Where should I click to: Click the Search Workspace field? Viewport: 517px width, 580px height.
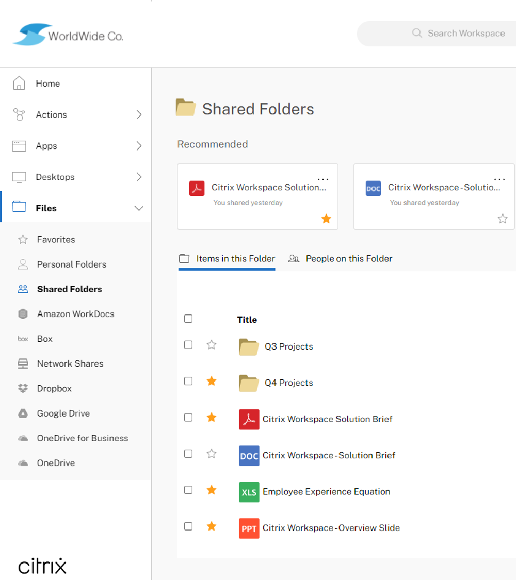pos(437,34)
